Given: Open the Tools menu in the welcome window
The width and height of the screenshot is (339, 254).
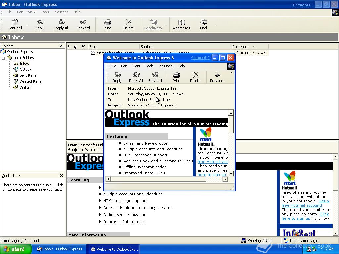Looking at the screenshot, I should [x=149, y=66].
